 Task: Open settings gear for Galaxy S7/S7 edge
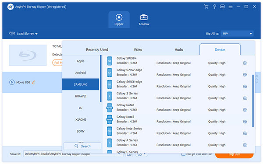click(x=245, y=75)
